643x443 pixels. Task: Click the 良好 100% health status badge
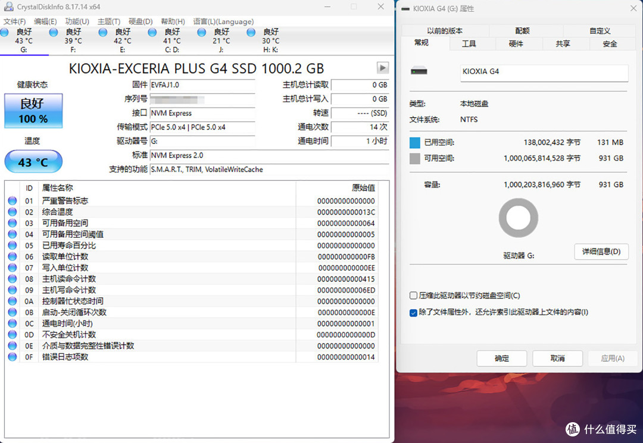pos(33,111)
